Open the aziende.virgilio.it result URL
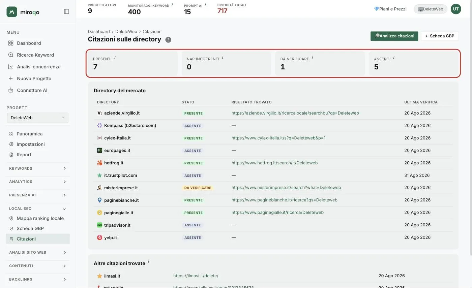Screen dimensions: 472x288 pos(295,113)
